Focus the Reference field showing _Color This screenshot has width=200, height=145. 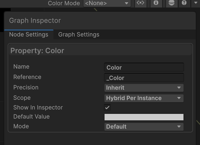pos(144,78)
